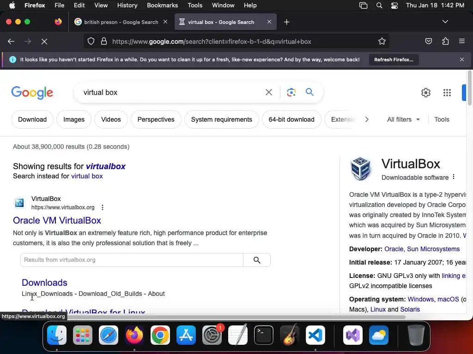Open the Sun Microsystems developer link
Viewport: 473px width, 354px height.
click(x=433, y=249)
